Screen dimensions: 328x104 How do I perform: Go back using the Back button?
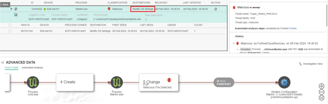point(5,4)
